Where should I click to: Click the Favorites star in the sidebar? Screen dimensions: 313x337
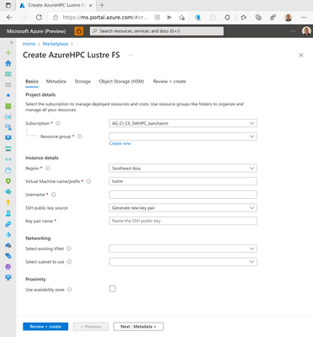[8, 95]
